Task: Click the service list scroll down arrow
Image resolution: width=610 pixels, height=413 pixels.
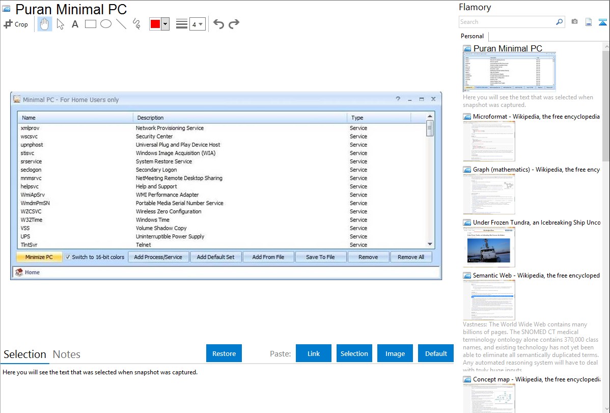Action: point(430,244)
